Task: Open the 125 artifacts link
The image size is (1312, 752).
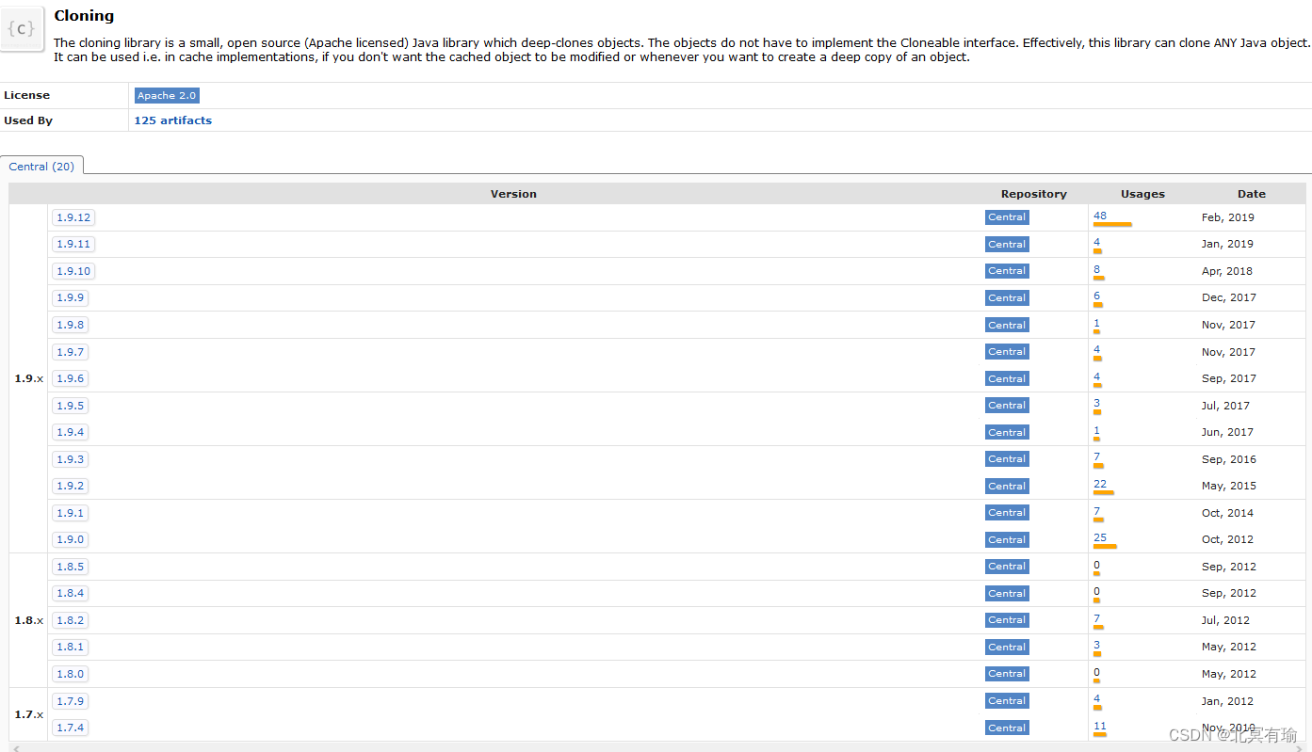Action: (x=172, y=120)
